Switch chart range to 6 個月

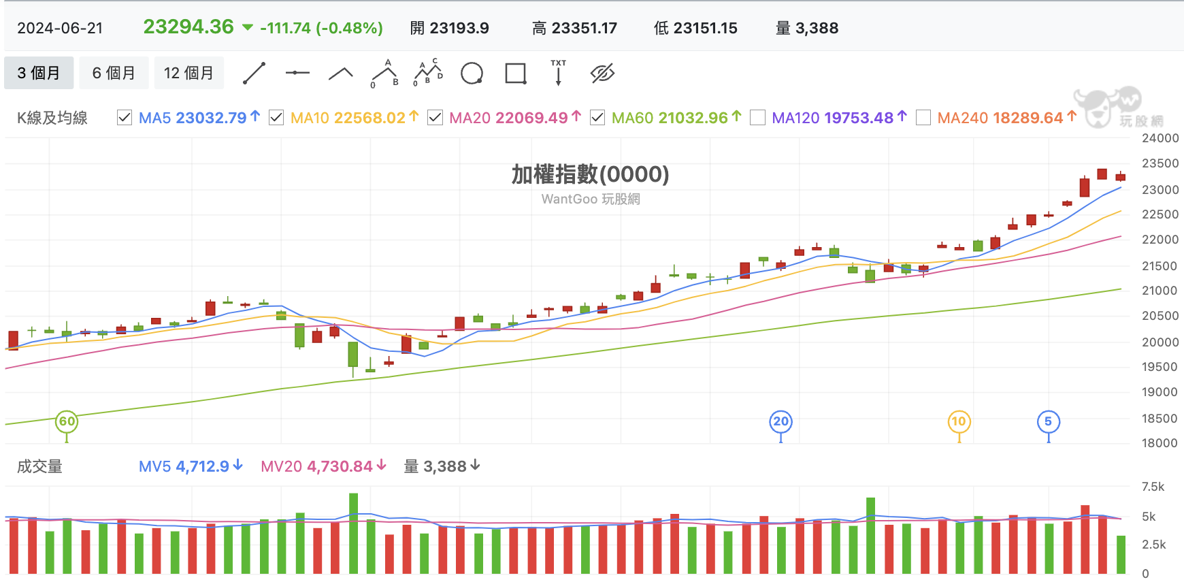tap(114, 73)
